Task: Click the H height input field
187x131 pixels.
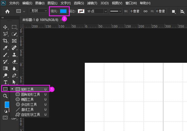Action: pos(161,11)
